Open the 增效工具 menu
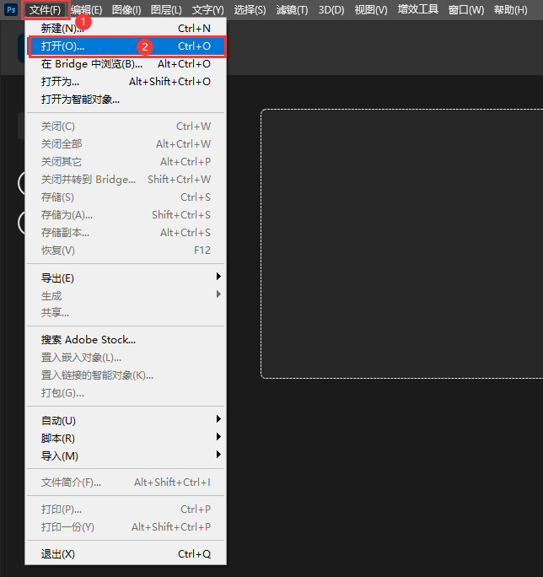This screenshot has height=577, width=543. tap(418, 10)
